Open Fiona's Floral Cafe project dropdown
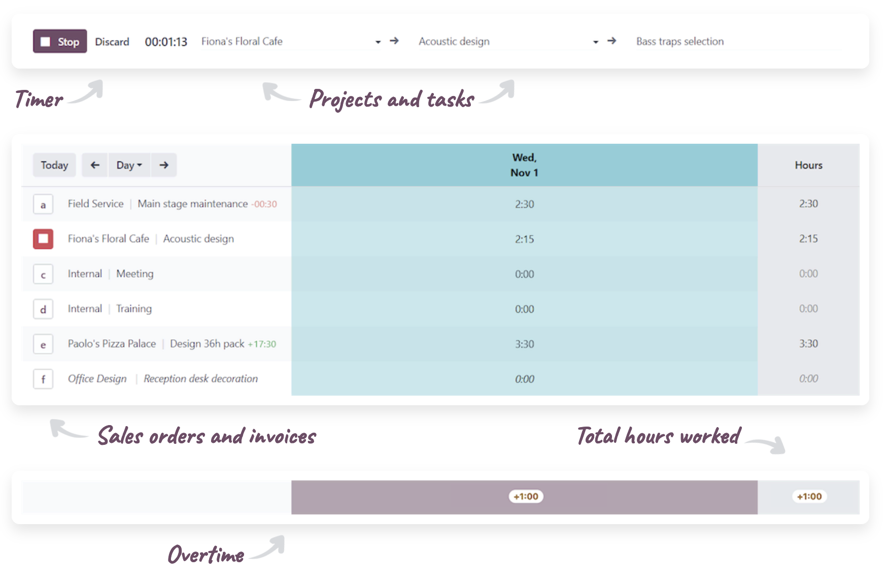886x582 pixels. coord(378,42)
